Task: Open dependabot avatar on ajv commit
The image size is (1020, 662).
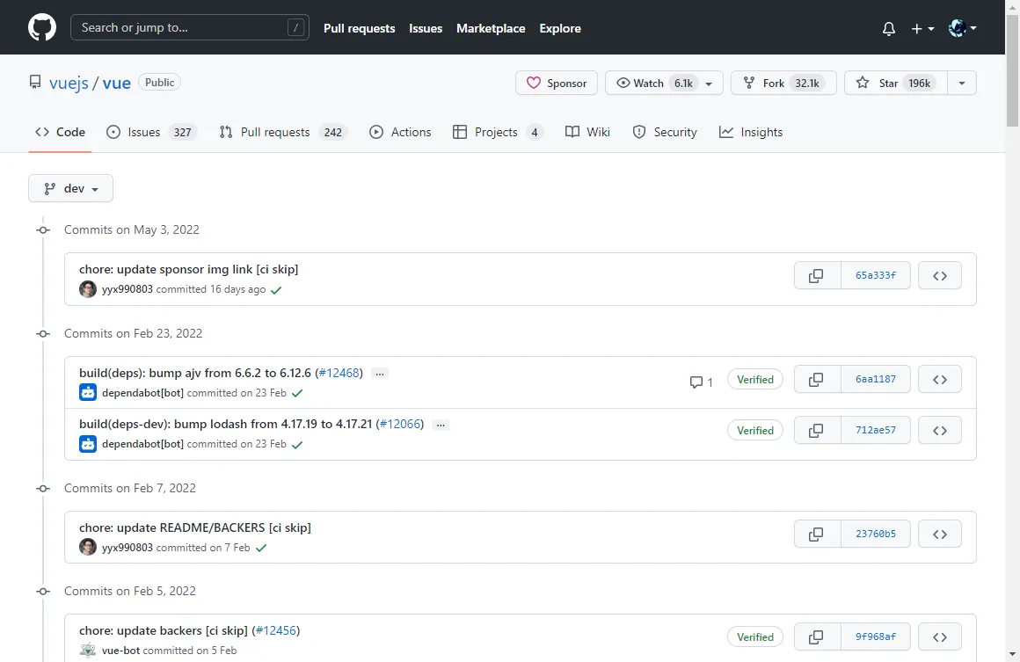Action: point(88,393)
